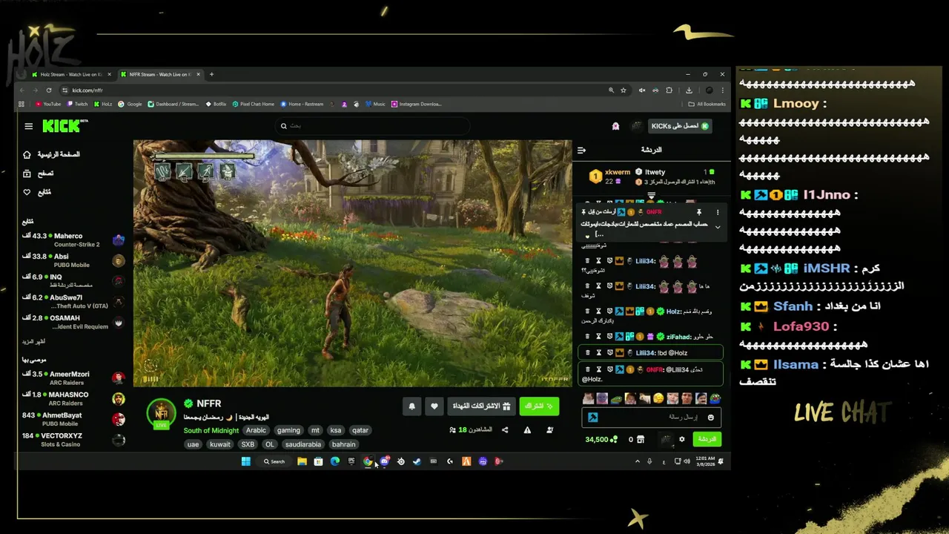
Task: Click the ghost icon in Kick header
Action: click(615, 126)
